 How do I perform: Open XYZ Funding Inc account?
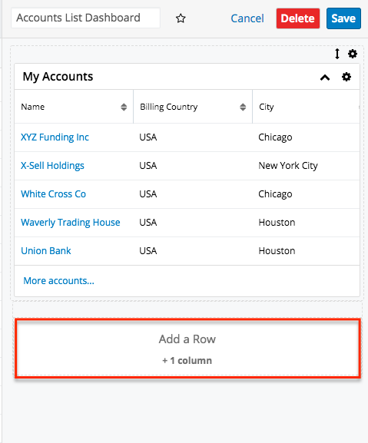55,137
